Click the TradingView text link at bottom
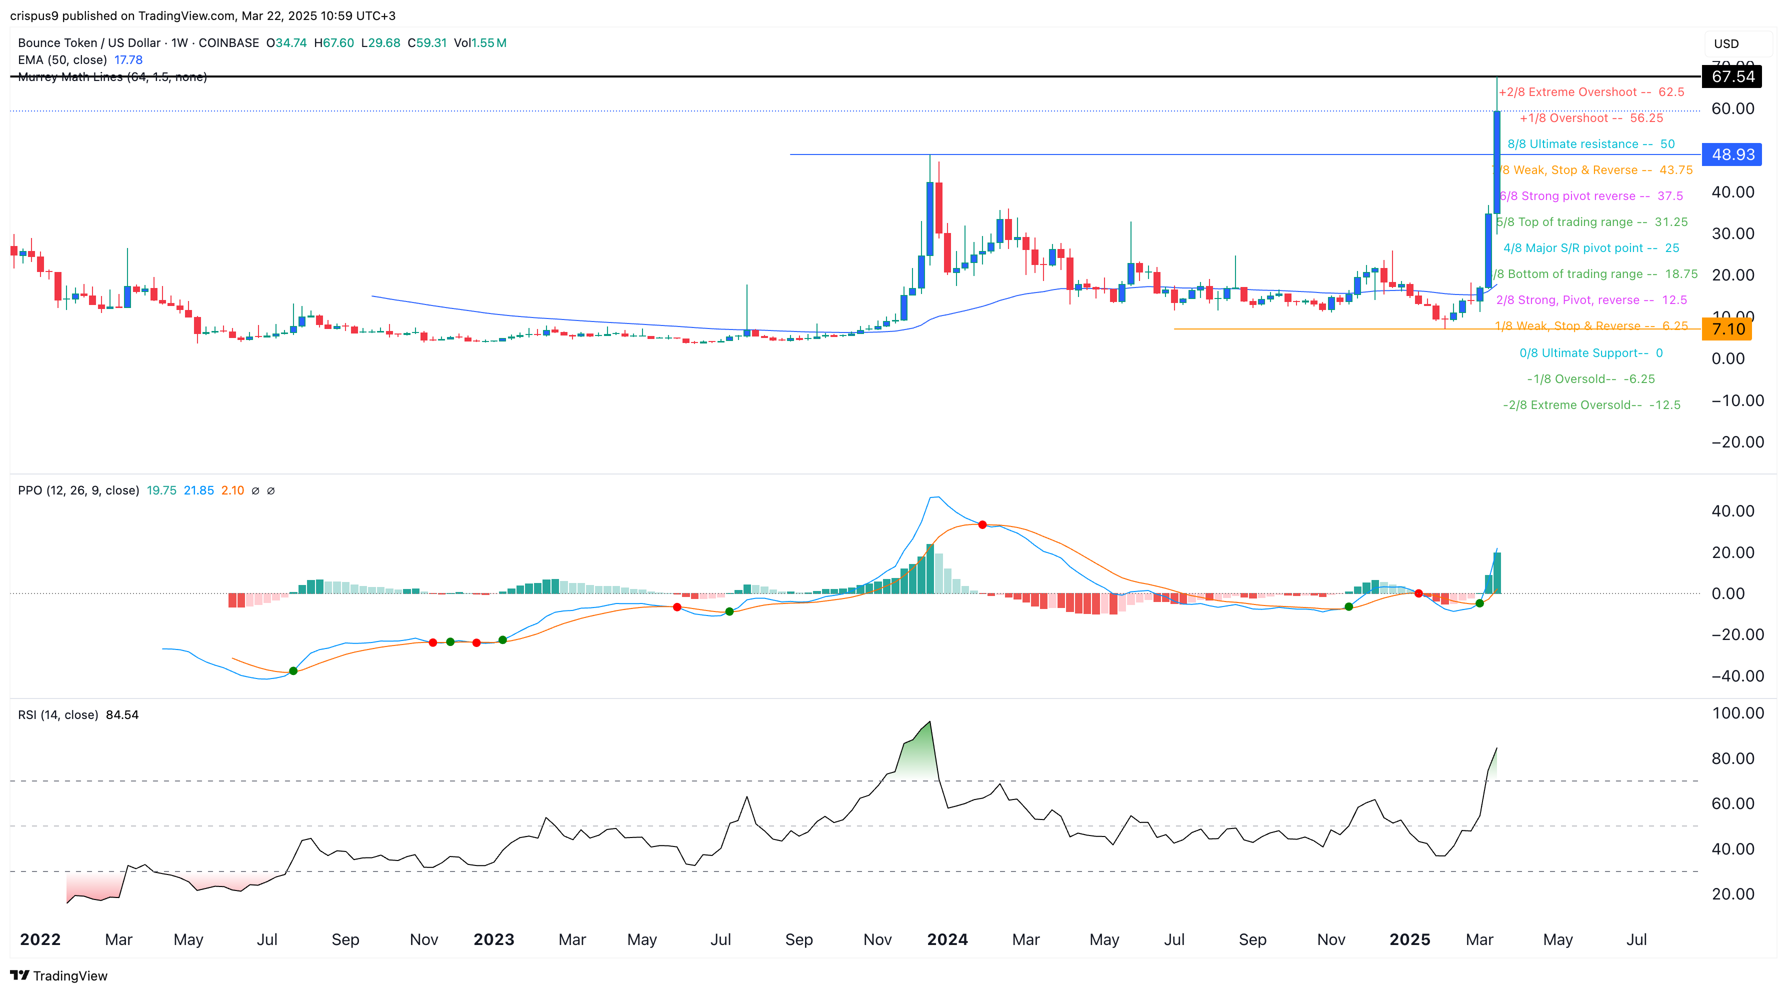Viewport: 1787px width, 993px height. [x=70, y=975]
